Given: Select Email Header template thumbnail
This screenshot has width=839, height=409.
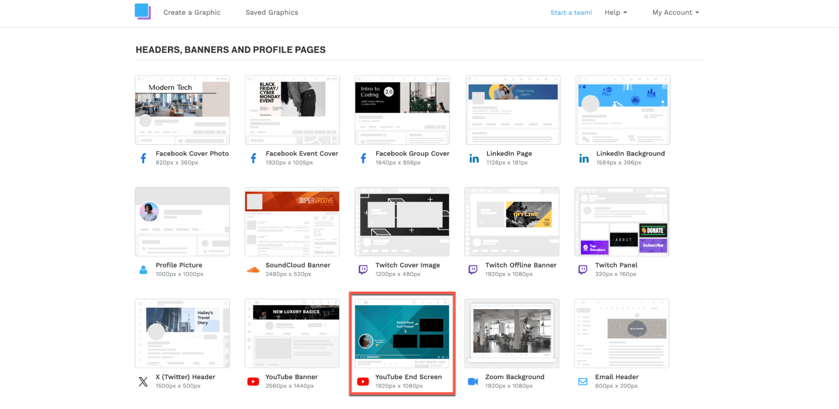Looking at the screenshot, I should pos(622,333).
